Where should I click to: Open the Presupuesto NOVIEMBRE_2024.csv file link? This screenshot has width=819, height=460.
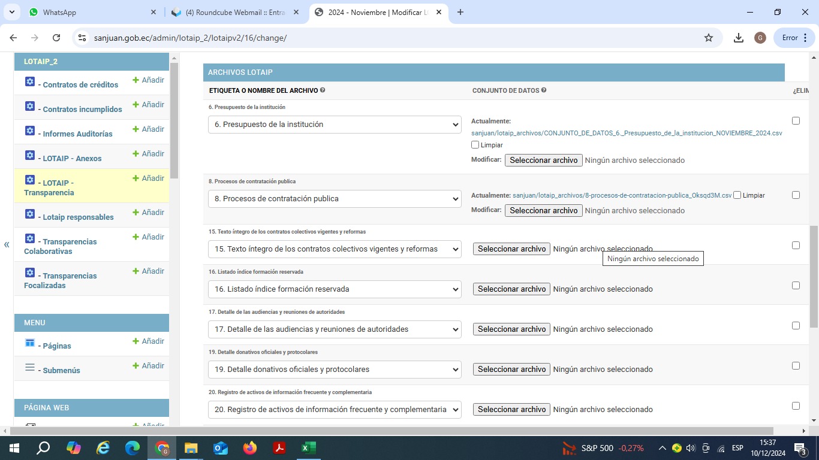pyautogui.click(x=627, y=133)
